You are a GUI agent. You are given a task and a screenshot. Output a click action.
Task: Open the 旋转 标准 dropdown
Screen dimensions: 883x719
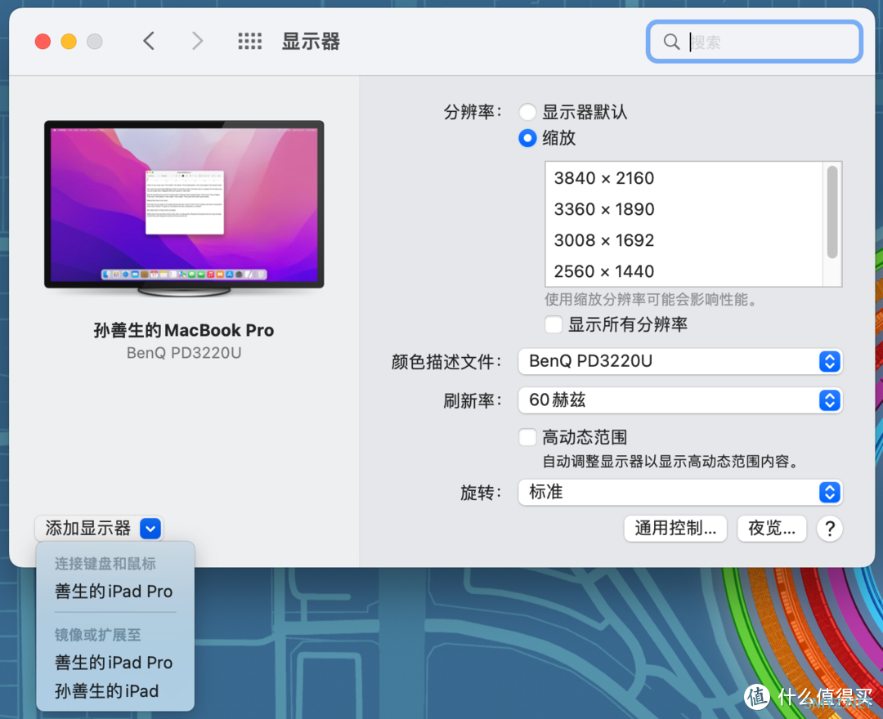(679, 493)
